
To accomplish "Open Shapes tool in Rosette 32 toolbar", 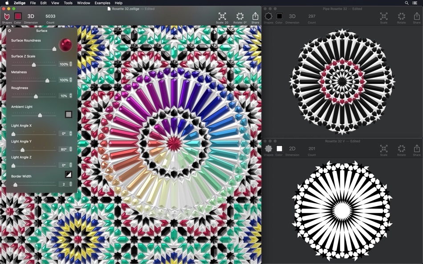I will click(x=7, y=16).
